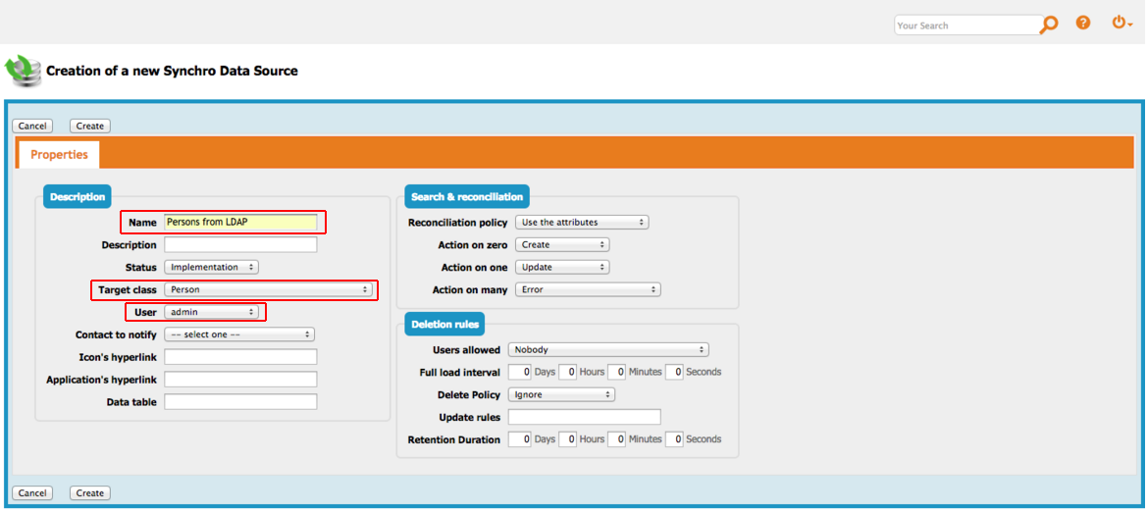
Task: Expand the Contact to notify dropdown
Action: [x=238, y=334]
